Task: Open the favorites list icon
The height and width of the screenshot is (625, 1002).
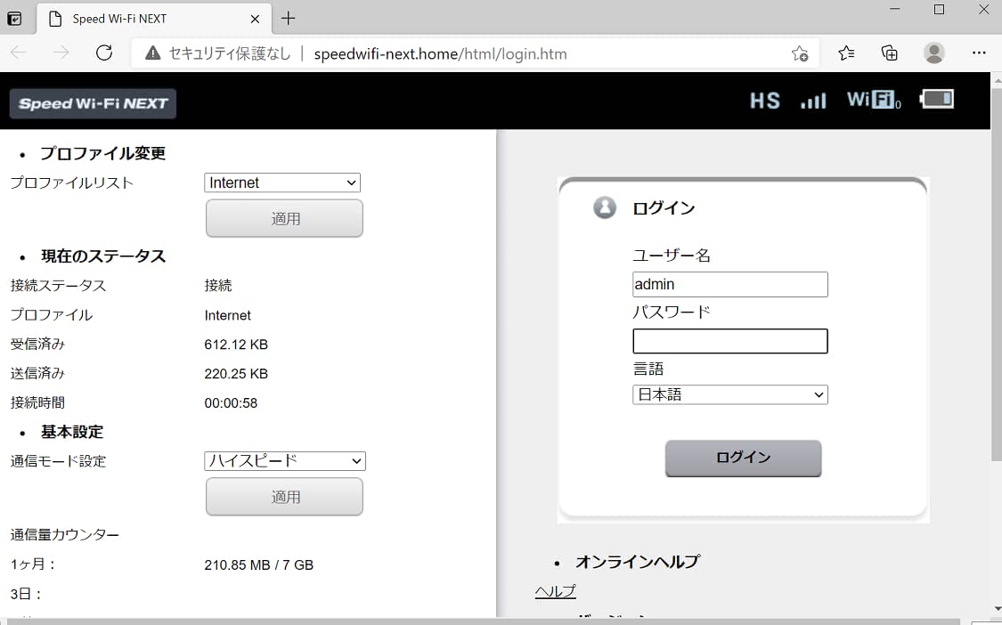Action: tap(846, 53)
